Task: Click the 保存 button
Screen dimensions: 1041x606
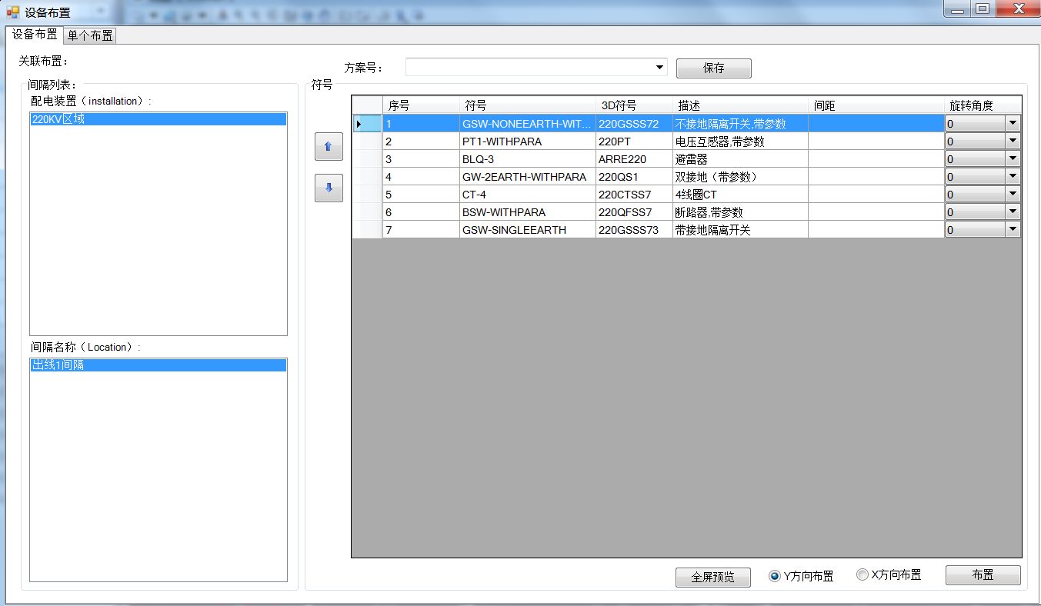Action: click(714, 68)
